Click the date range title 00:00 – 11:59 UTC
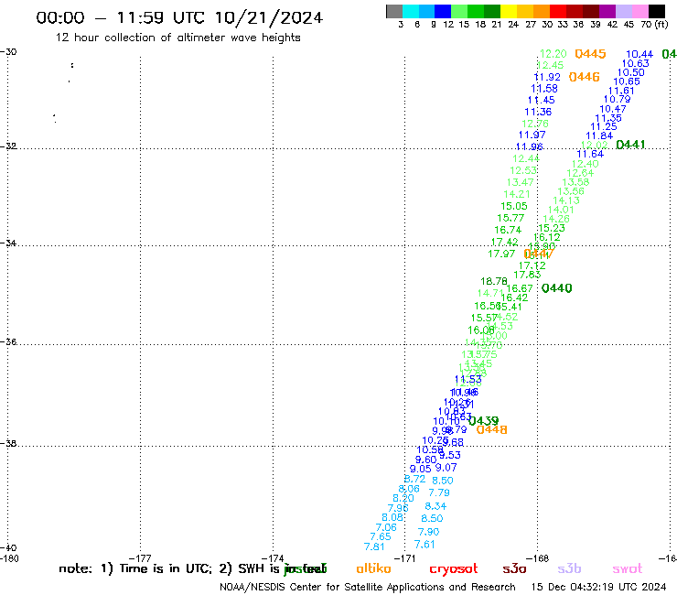Screen dimensions: 677x595 click(x=179, y=17)
